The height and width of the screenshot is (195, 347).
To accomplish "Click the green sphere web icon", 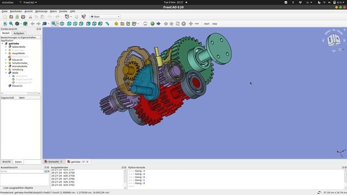I will pos(152,24).
